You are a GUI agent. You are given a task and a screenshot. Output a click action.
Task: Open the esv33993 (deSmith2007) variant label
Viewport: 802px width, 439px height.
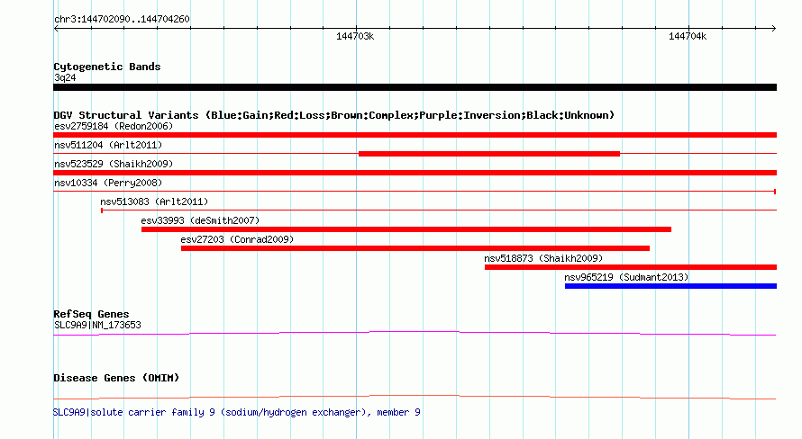(x=200, y=220)
